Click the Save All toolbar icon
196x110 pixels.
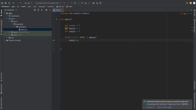6,3
